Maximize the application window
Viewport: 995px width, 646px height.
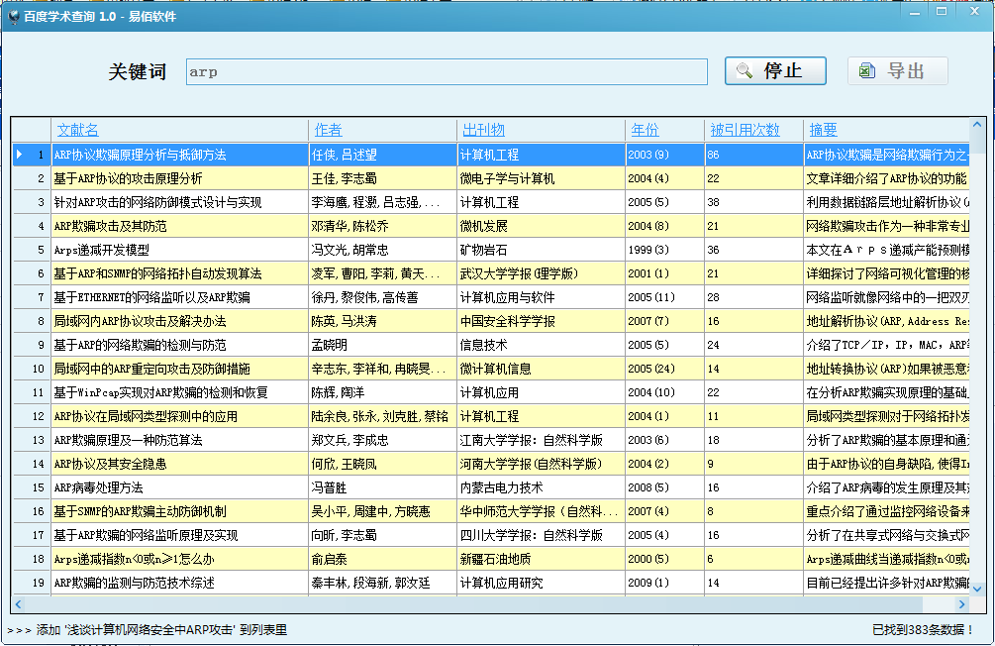pyautogui.click(x=941, y=11)
